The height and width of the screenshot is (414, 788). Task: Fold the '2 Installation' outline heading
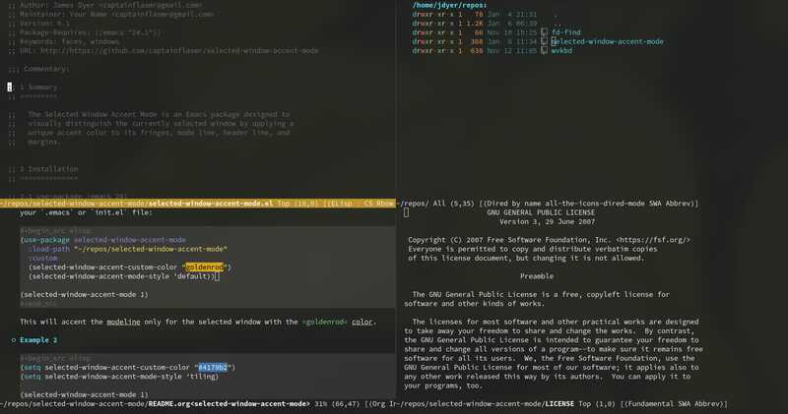pyautogui.click(x=47, y=169)
